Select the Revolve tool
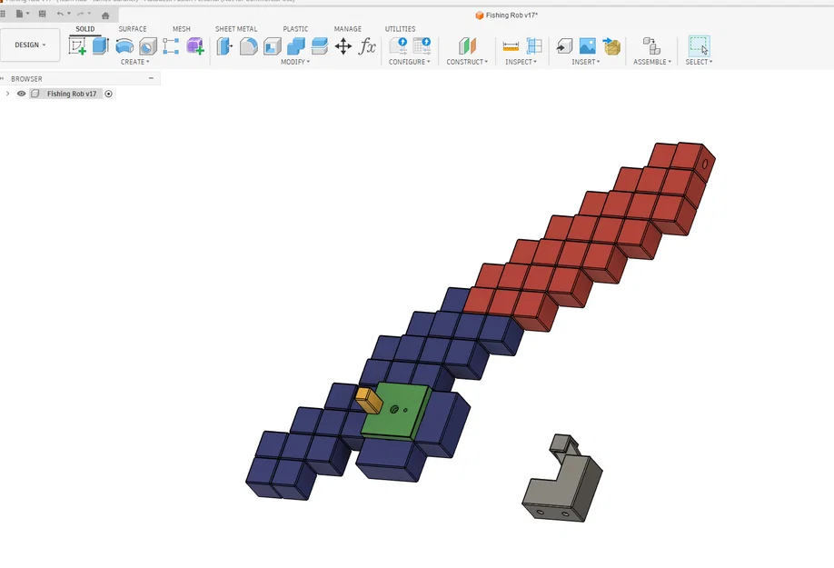This screenshot has width=834, height=568. point(124,46)
